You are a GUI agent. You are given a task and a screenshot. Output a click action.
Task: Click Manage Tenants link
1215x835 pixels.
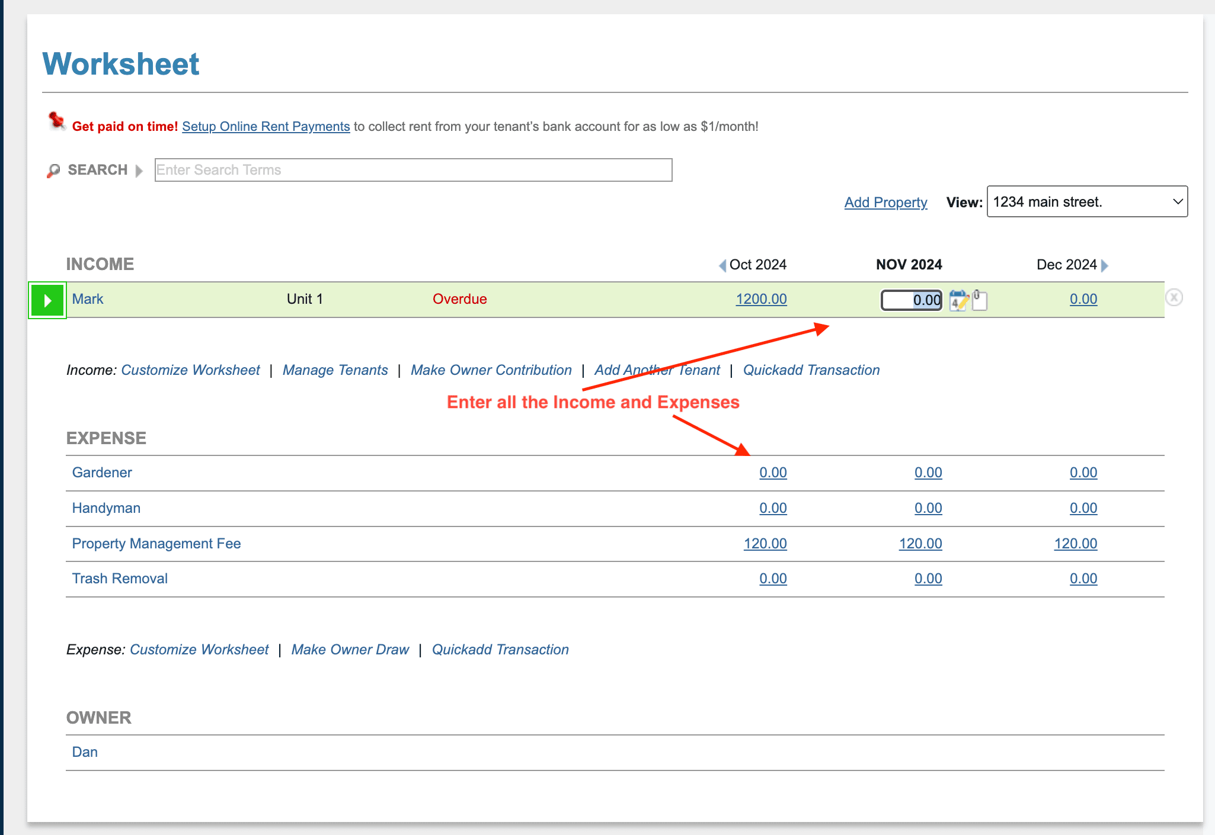click(335, 370)
